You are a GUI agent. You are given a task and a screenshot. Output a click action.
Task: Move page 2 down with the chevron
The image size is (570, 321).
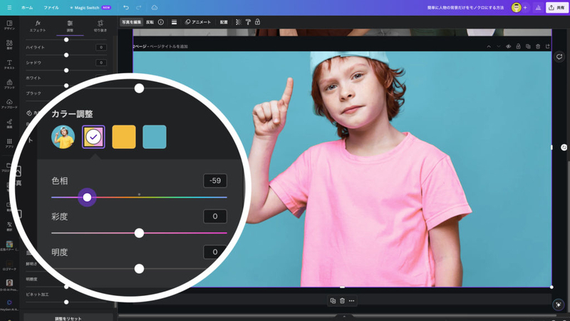[498, 46]
